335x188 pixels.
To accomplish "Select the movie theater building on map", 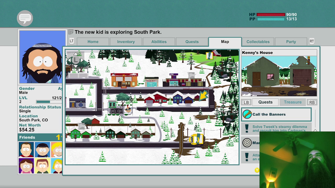I will [124, 80].
